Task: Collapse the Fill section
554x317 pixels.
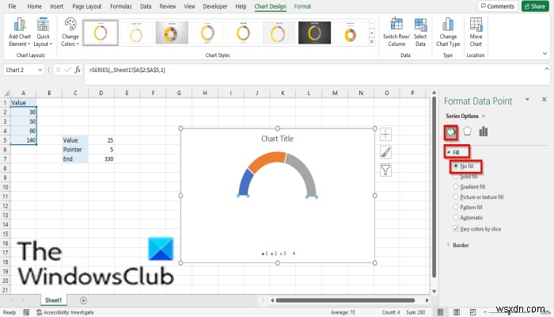Action: point(449,152)
